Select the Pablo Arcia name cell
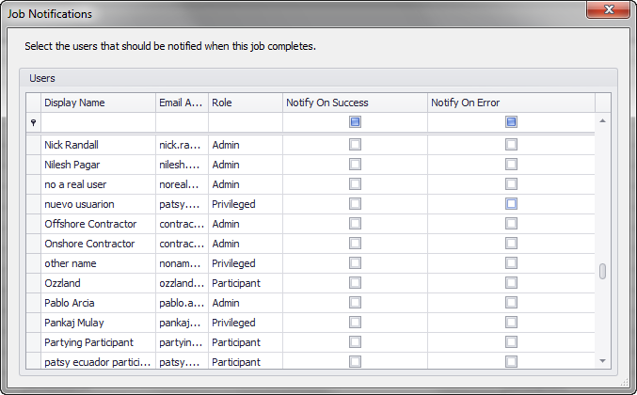 pos(98,303)
